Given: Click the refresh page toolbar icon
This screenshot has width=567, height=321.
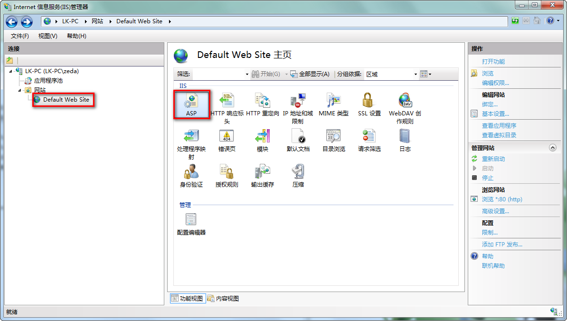Looking at the screenshot, I should [x=515, y=20].
